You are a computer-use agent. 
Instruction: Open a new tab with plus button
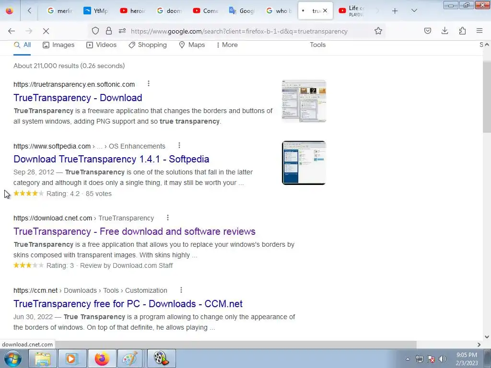(395, 11)
